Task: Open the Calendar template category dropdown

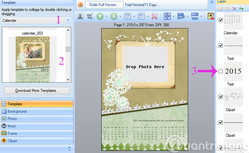Action: (x=68, y=20)
